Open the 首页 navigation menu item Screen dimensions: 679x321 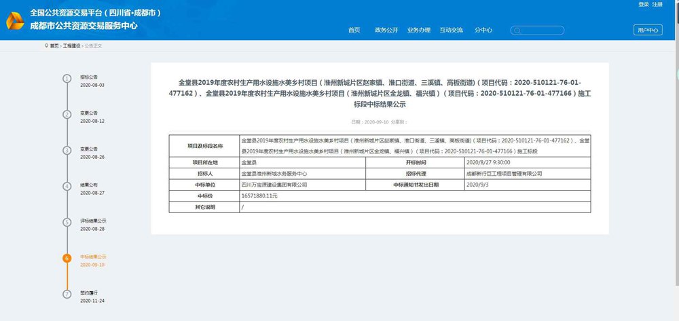coord(354,31)
